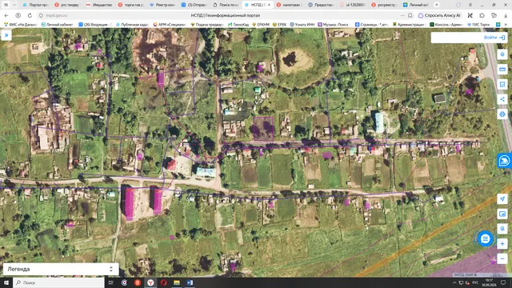Screen dimensions: 512x288
Task: Open the basemap layers switcher icon
Action: [502, 214]
